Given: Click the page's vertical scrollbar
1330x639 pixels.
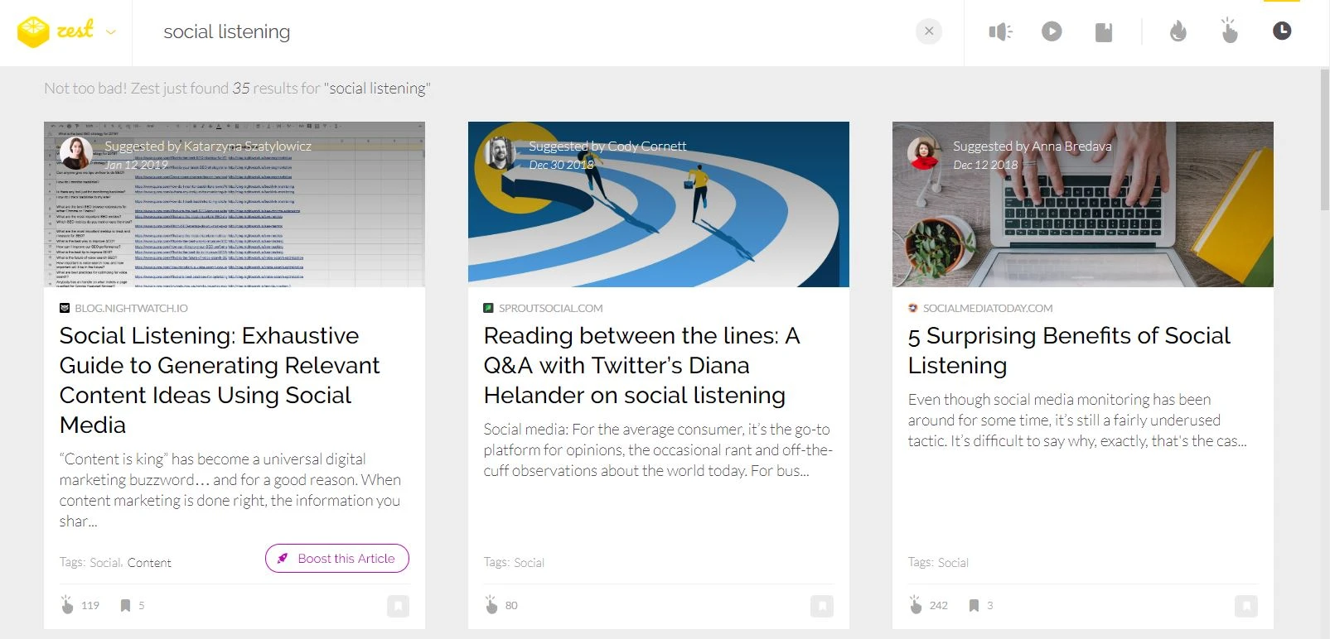Looking at the screenshot, I should click(x=1324, y=141).
